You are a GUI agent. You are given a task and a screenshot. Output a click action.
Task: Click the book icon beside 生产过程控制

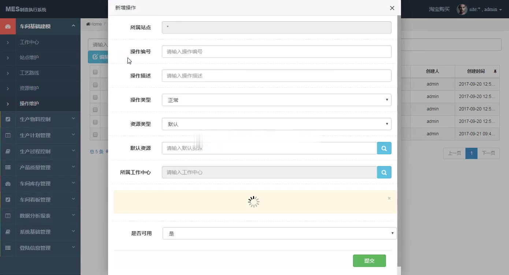point(8,151)
